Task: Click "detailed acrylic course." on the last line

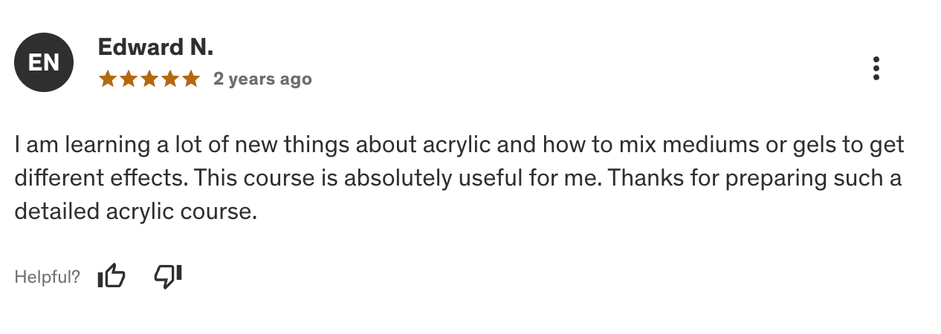Action: pyautogui.click(x=135, y=212)
